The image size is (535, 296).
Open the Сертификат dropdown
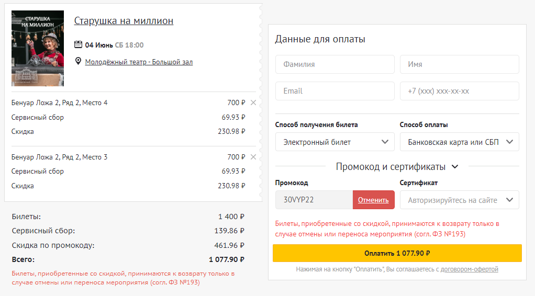pyautogui.click(x=459, y=200)
